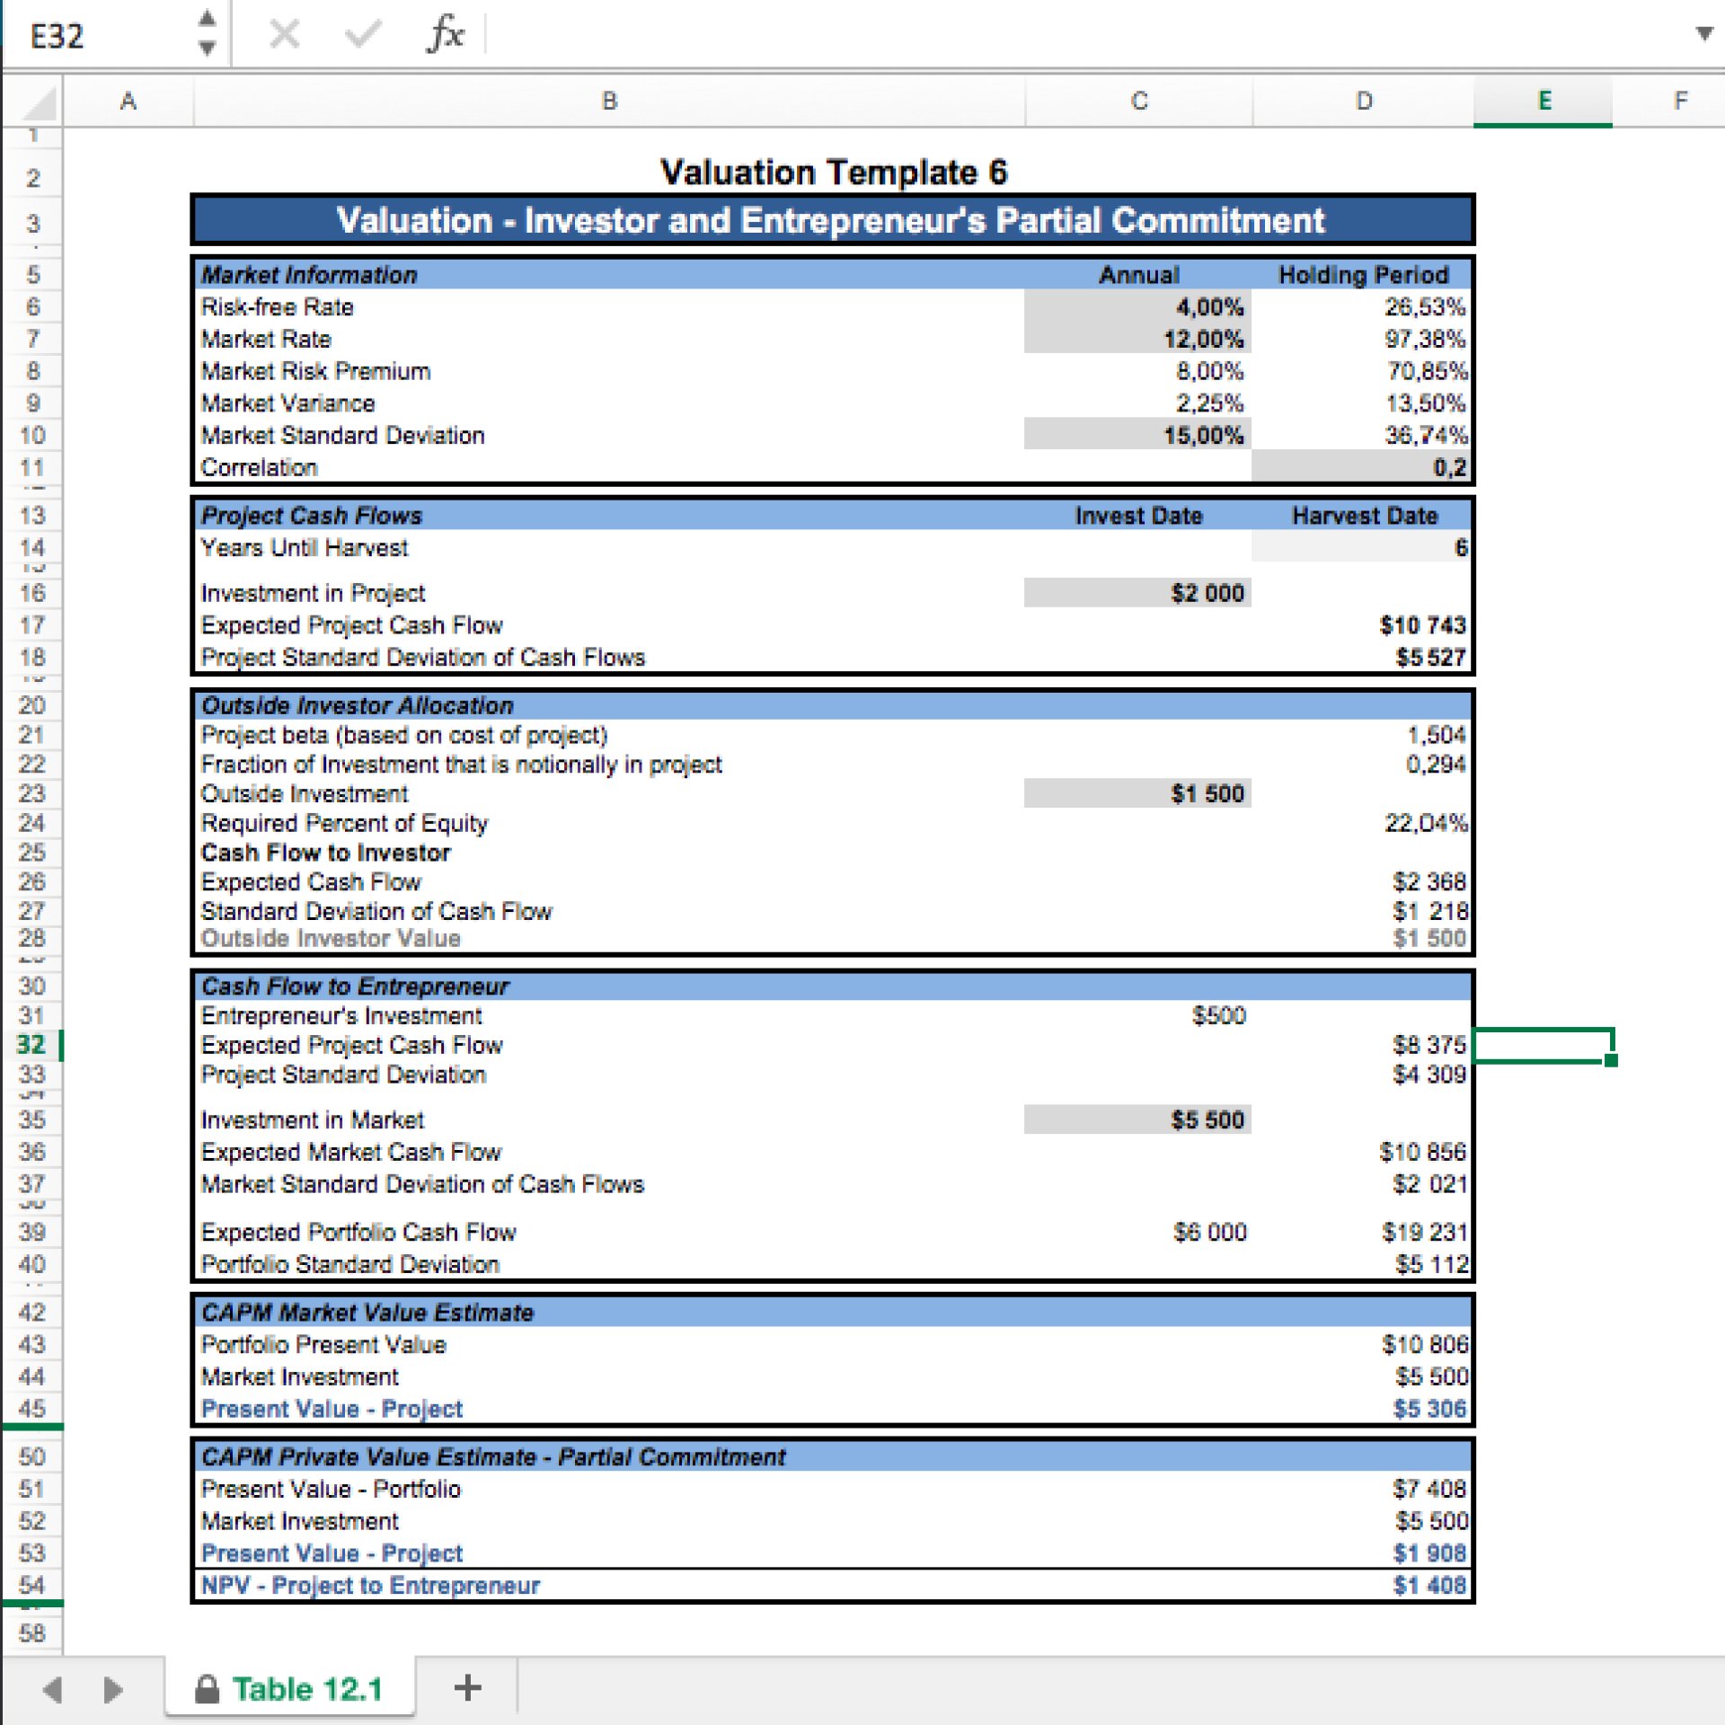Go to next sheet with right arrow
Screen dimensions: 1725x1725
(x=112, y=1690)
